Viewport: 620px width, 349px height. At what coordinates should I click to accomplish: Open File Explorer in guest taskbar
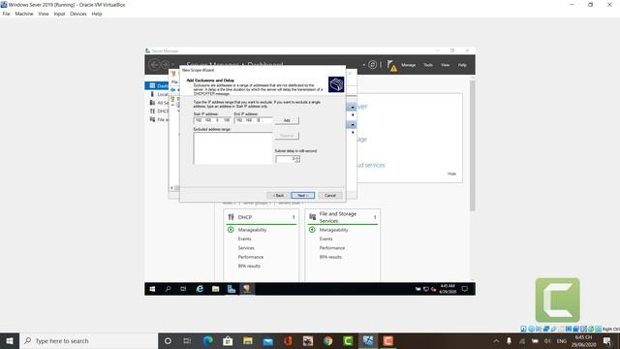tap(215, 289)
